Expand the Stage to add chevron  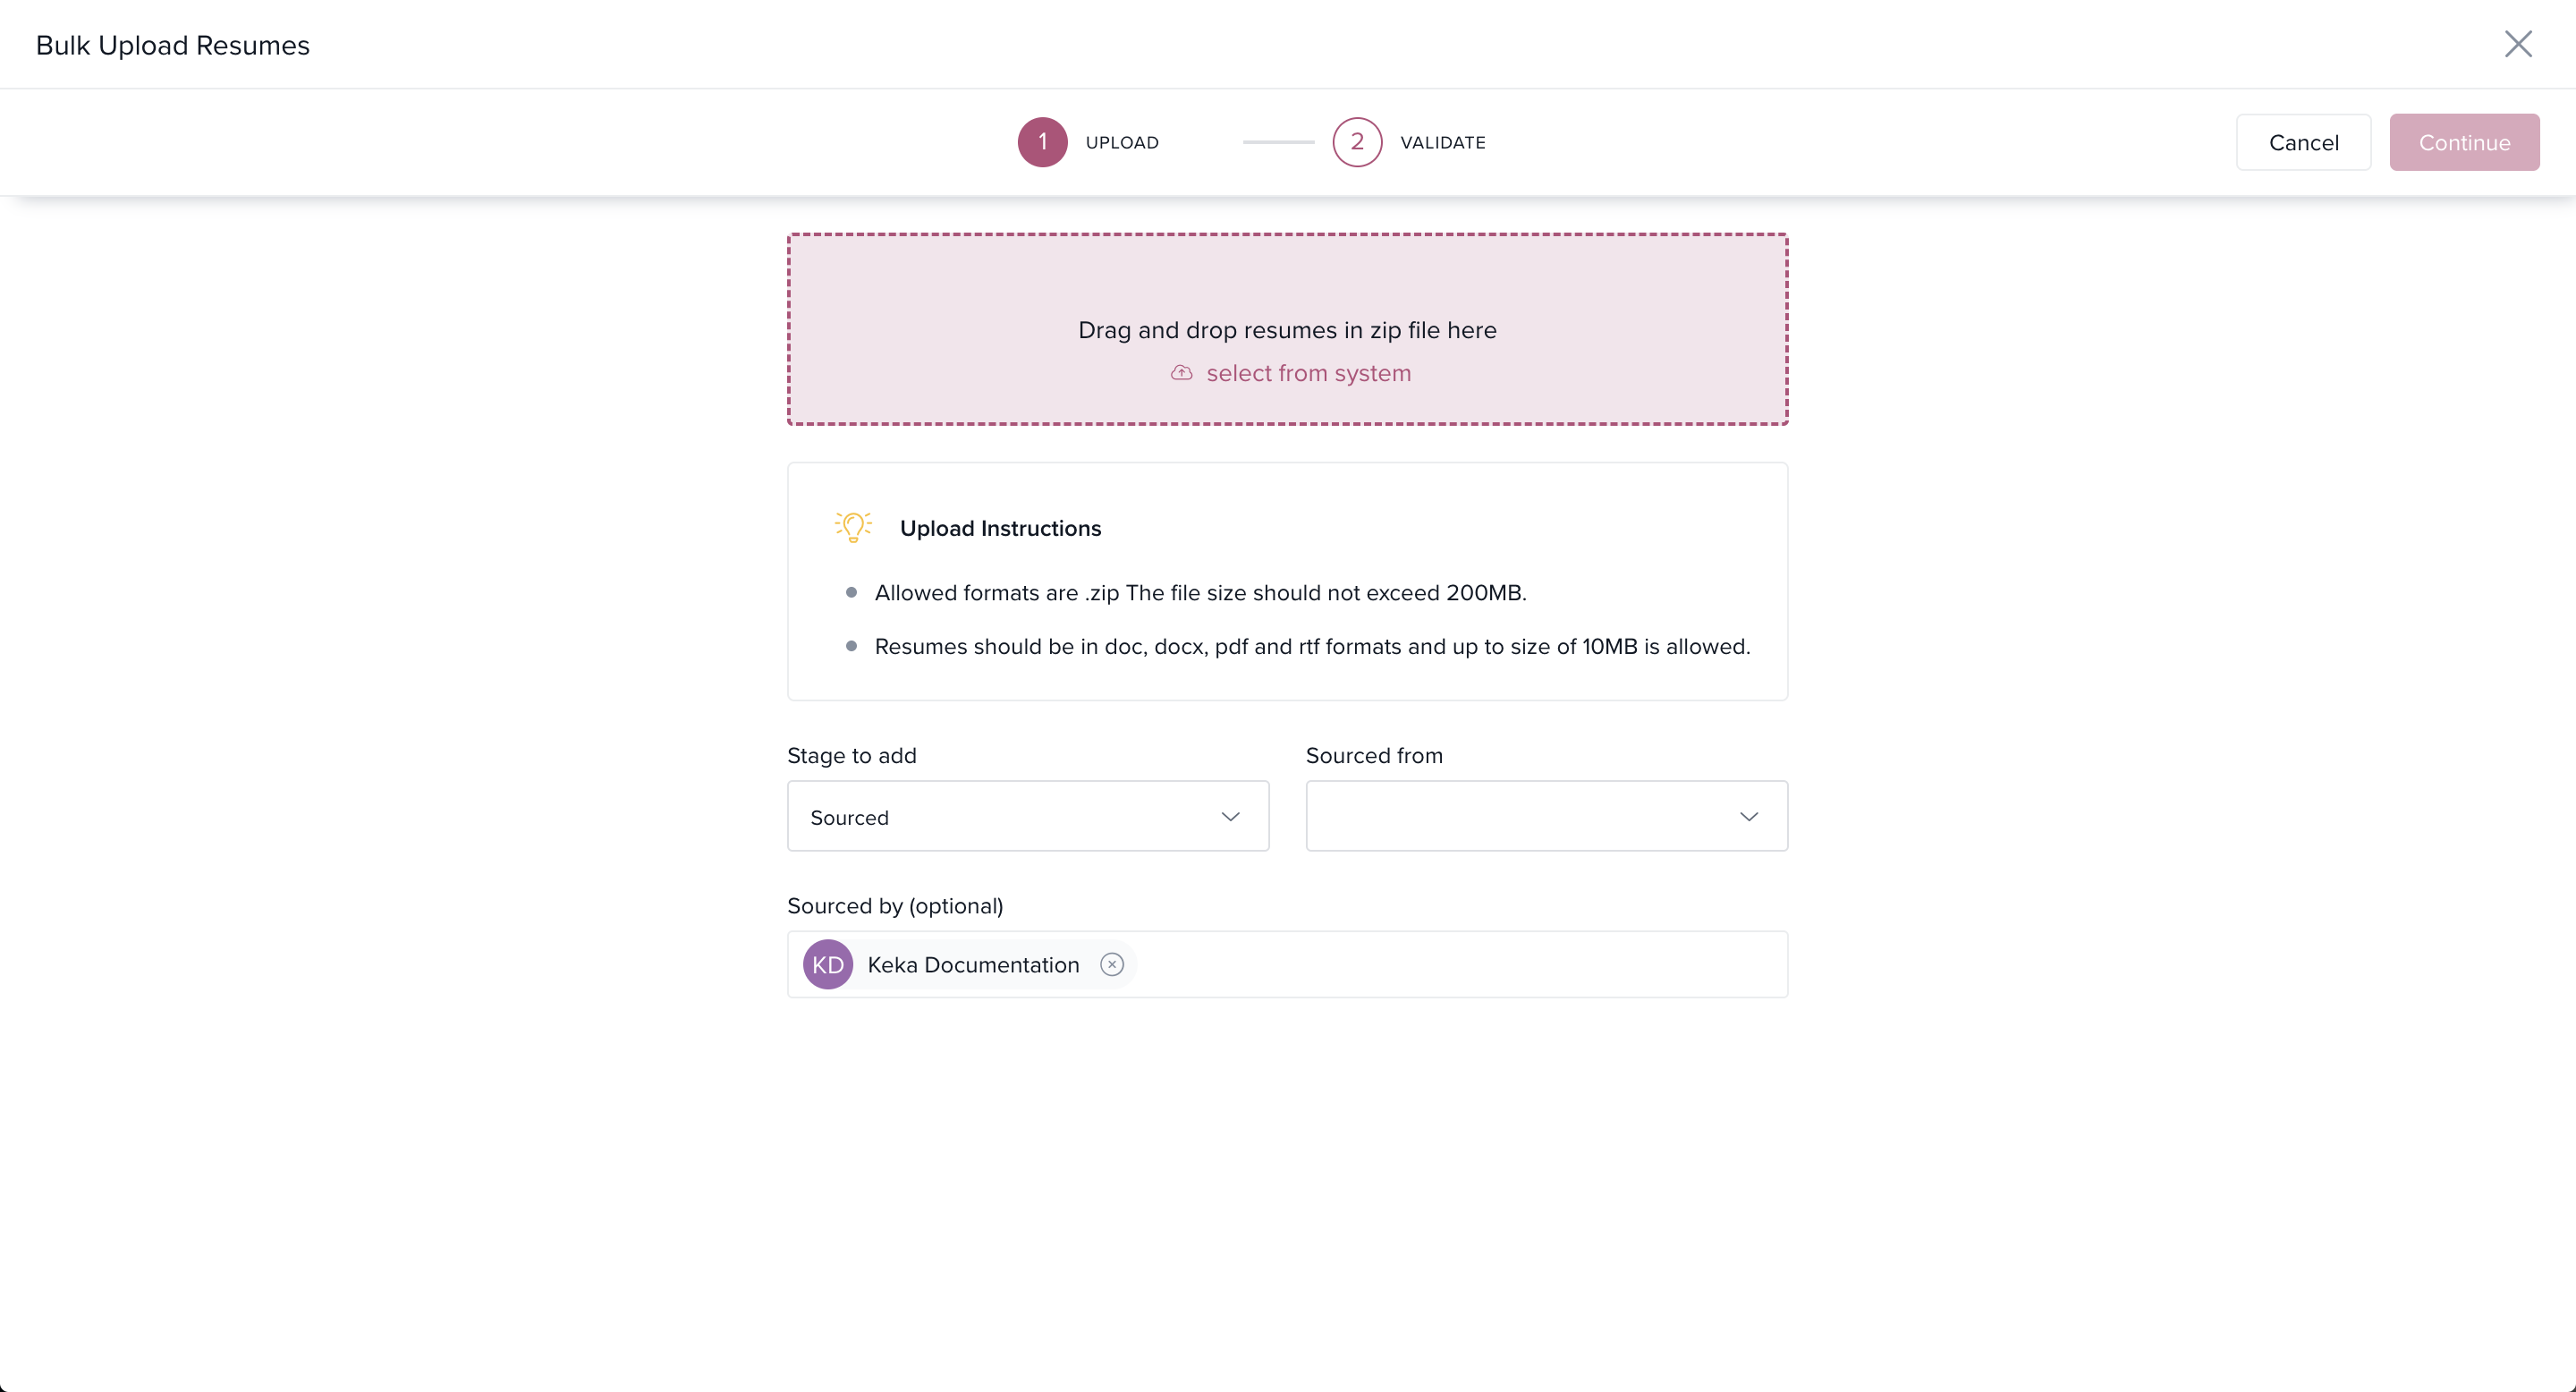[1230, 817]
